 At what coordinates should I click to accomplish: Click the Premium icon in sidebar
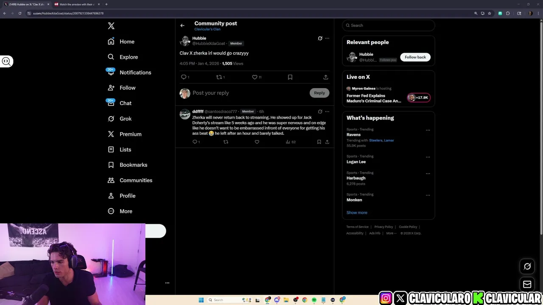point(111,134)
